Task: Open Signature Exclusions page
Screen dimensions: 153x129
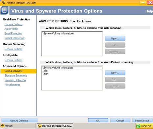Action: click(16, 76)
